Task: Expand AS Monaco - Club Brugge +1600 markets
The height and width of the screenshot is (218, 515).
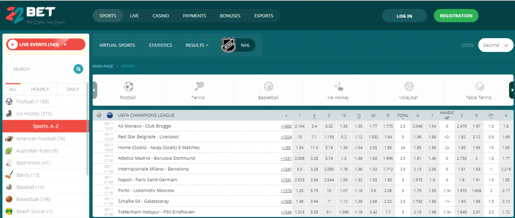Action: pos(286,126)
